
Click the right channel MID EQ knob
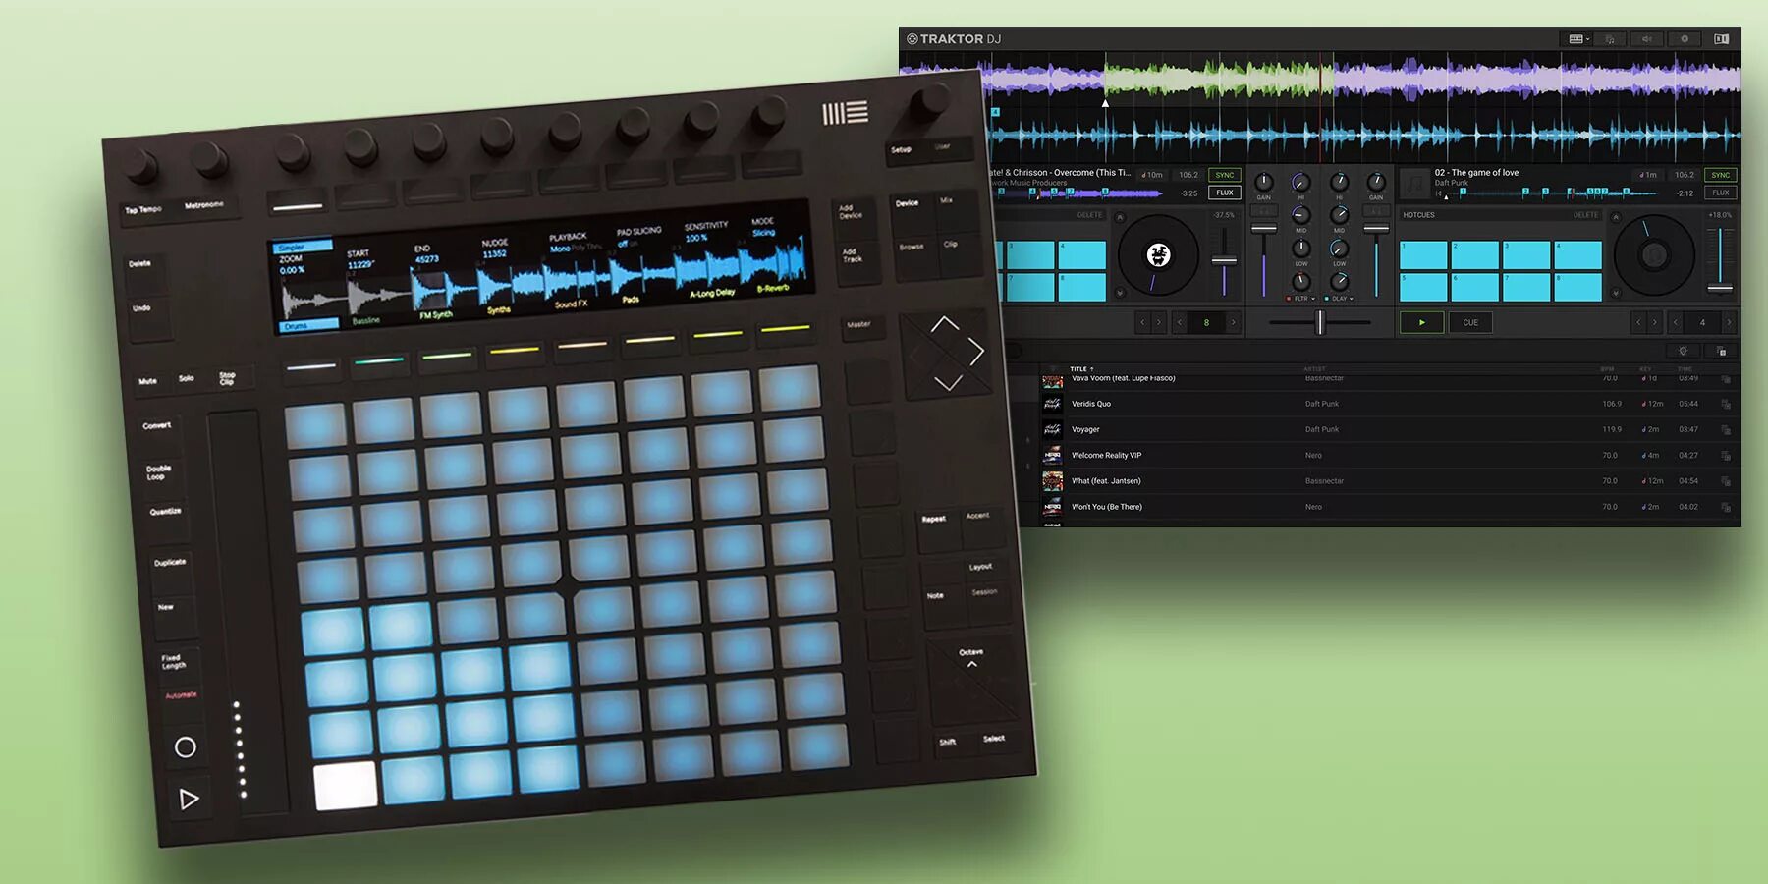point(1339,215)
